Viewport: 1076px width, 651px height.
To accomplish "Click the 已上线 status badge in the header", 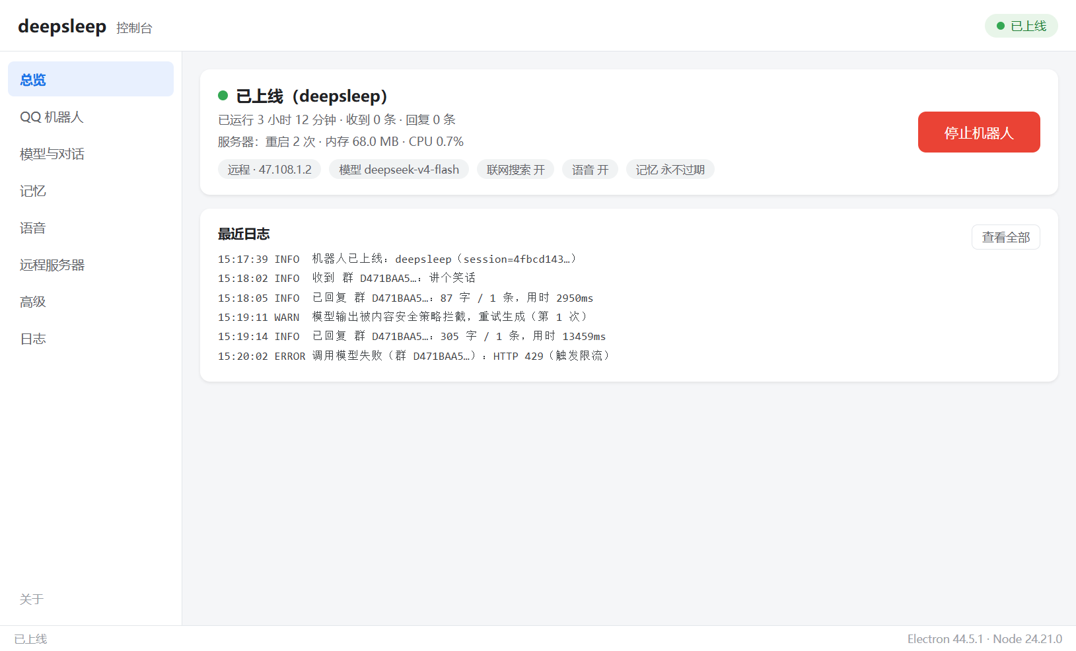I will 1021,26.
